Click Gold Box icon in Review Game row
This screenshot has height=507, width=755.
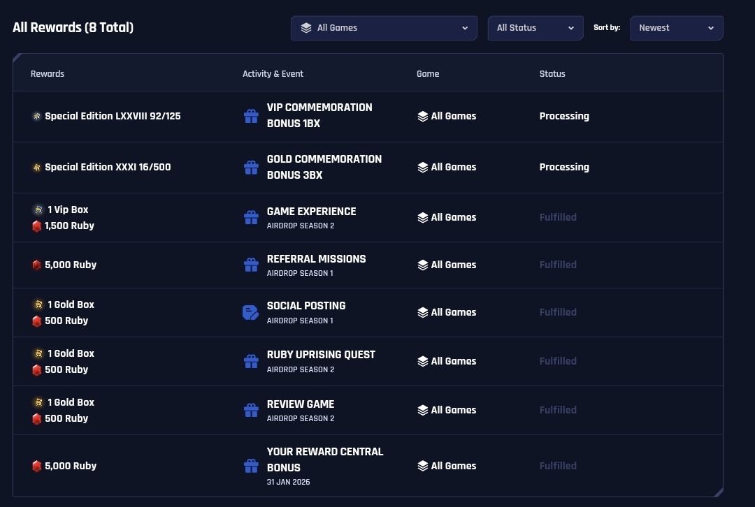click(38, 402)
